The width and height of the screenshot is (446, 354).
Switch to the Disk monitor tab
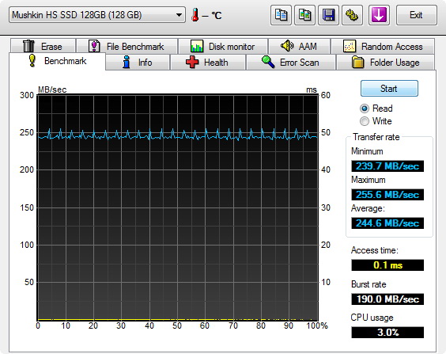click(x=223, y=46)
